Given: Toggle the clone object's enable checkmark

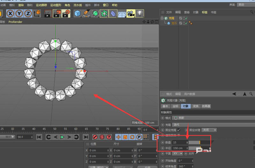Looking at the screenshot, I should click(186, 18).
